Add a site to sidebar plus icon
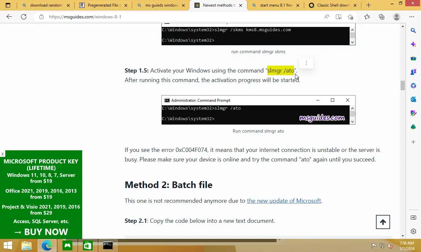Screen dimensions: 421x252 coord(413,142)
